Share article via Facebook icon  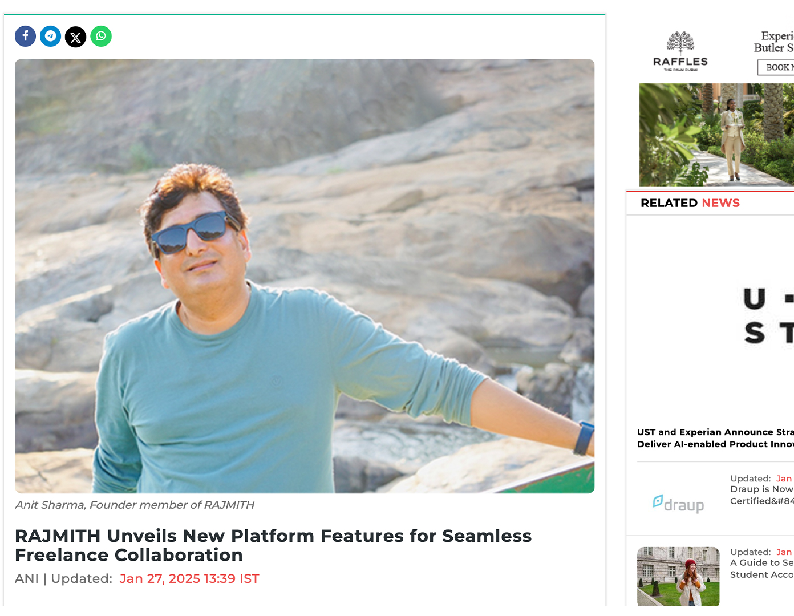pyautogui.click(x=25, y=36)
